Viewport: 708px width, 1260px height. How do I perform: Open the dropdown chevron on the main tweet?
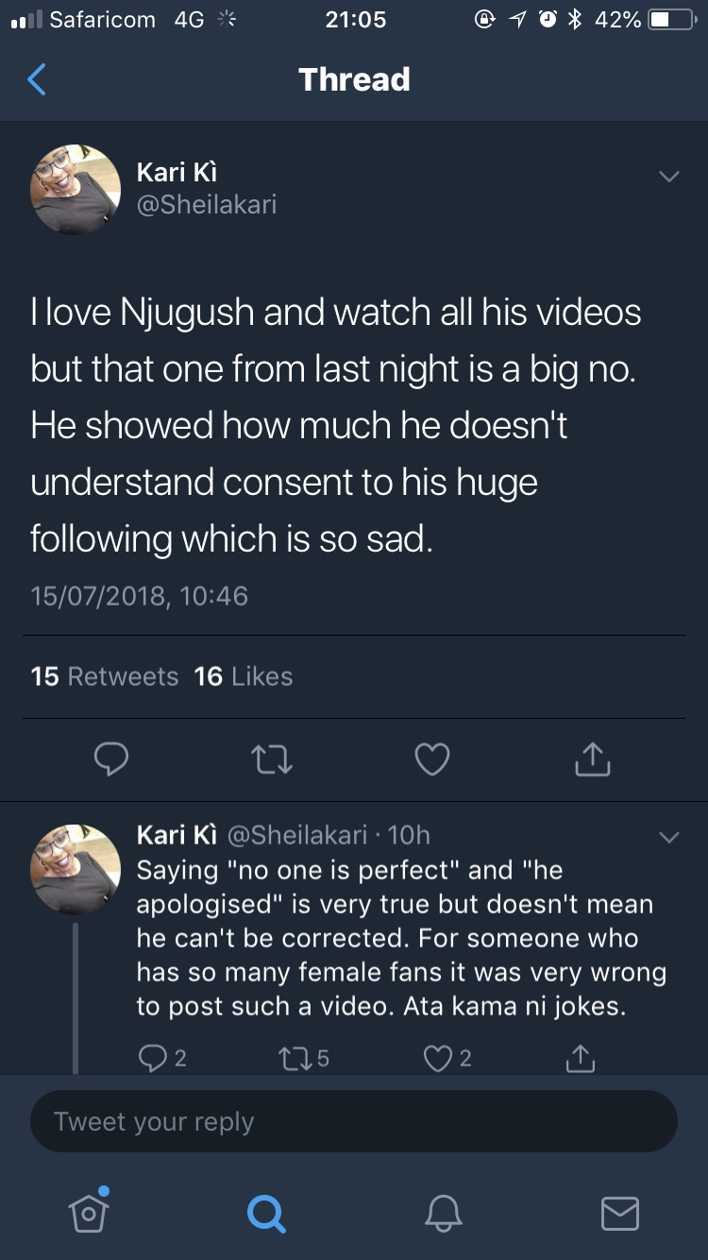click(x=668, y=177)
